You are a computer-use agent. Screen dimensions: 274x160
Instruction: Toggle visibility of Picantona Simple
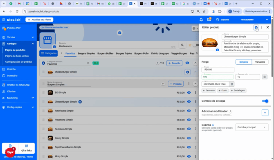pyautogui.click(x=189, y=120)
